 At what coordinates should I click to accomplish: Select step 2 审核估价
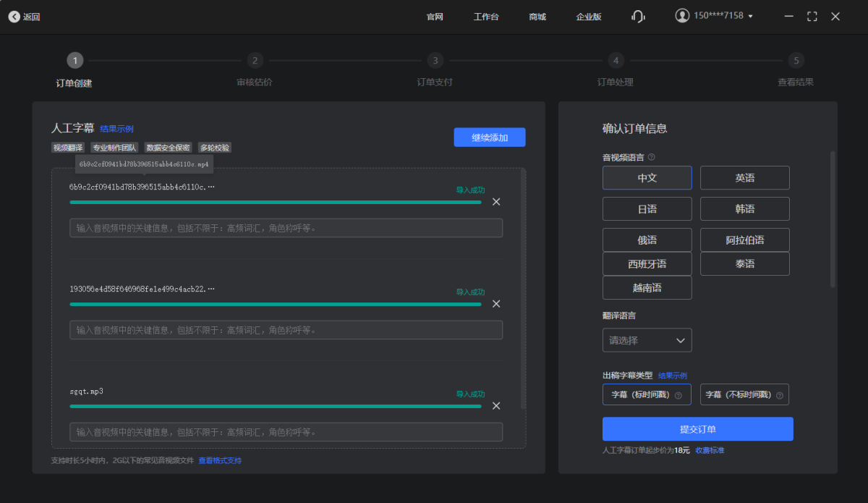[x=255, y=70]
